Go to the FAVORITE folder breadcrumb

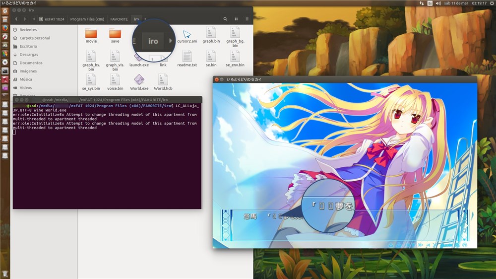pyautogui.click(x=119, y=19)
